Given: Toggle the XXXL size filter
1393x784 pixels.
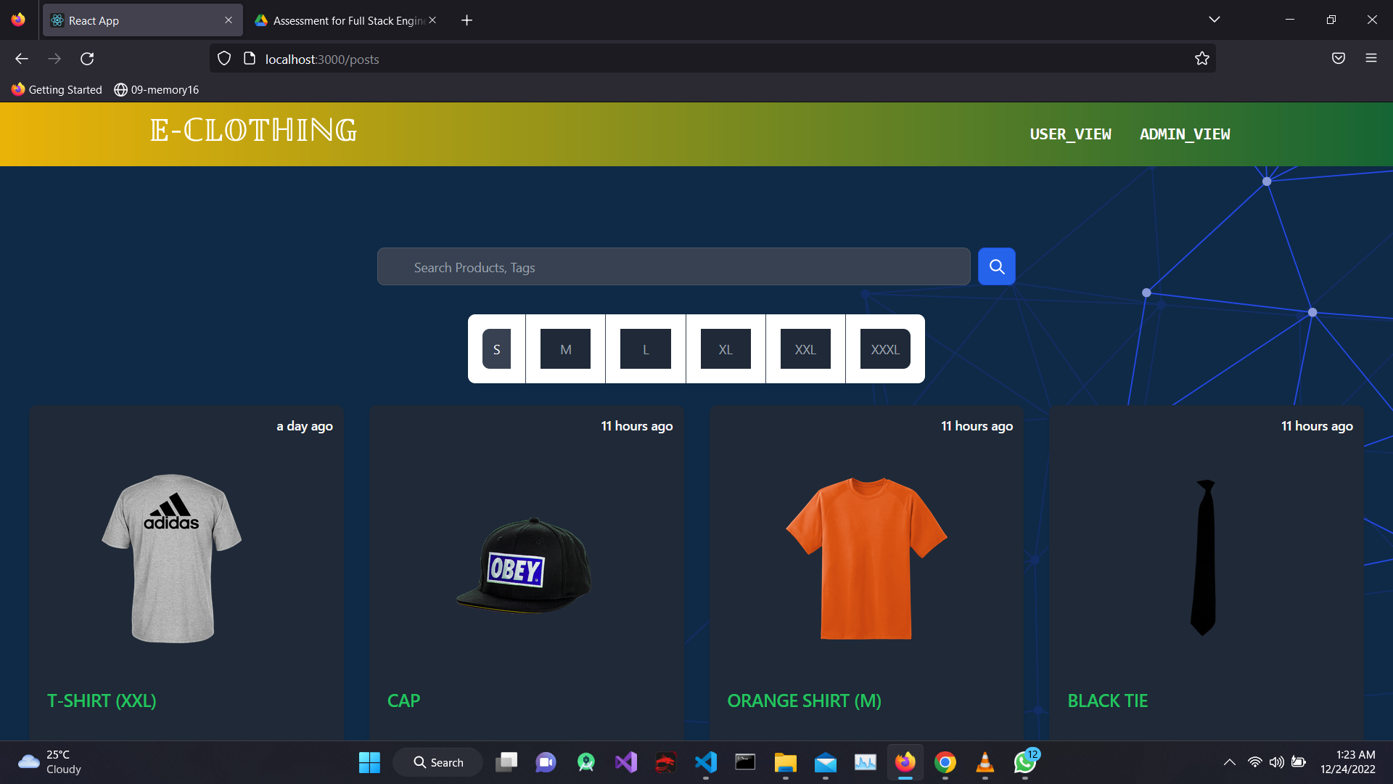Looking at the screenshot, I should [884, 348].
